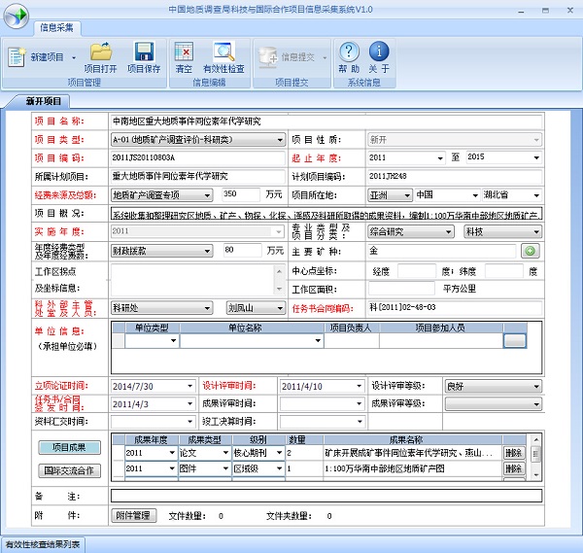Open the 中国 country dropdown
This screenshot has height=553, width=583.
[x=475, y=195]
